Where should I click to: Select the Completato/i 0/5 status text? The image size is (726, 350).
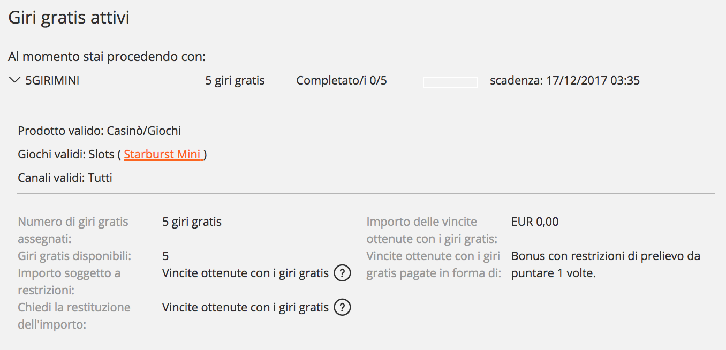coord(342,81)
